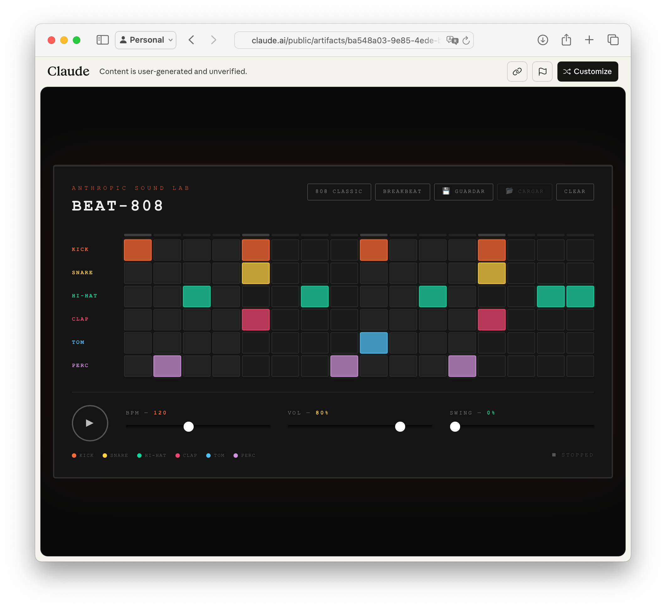Click Guardar to save pattern
Viewport: 666px width, 608px height.
click(463, 192)
